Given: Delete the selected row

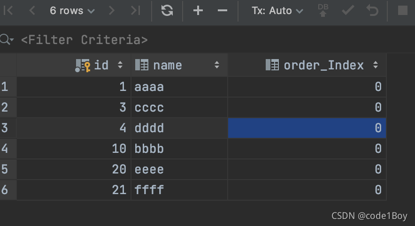Looking at the screenshot, I should pos(223,11).
